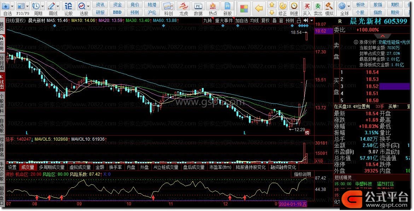Viewport: 414px width, 211px height.
Task: Open the 分时图 side tab
Action: (x=2, y=63)
